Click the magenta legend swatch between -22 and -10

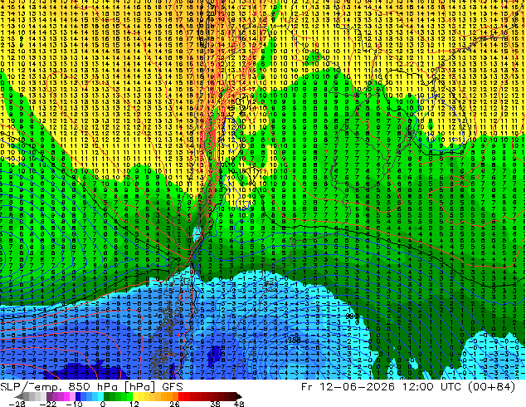tap(66, 396)
